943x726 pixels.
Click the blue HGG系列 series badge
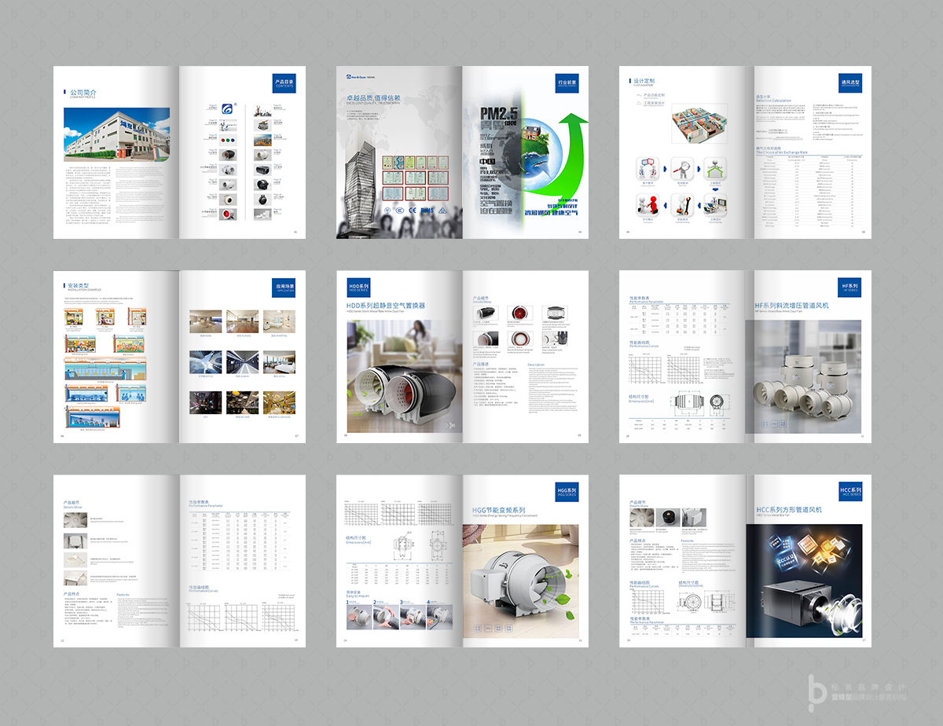(x=567, y=491)
